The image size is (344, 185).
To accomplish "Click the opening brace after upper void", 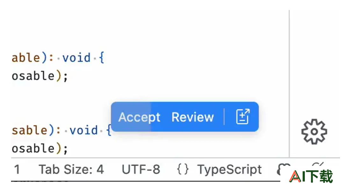I will pyautogui.click(x=101, y=58).
